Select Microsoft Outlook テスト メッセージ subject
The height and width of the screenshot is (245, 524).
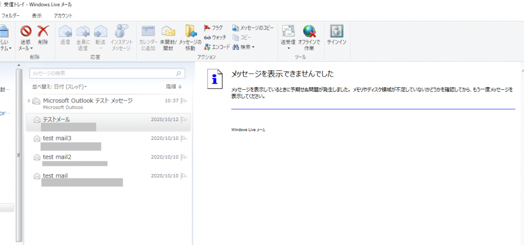[88, 101]
